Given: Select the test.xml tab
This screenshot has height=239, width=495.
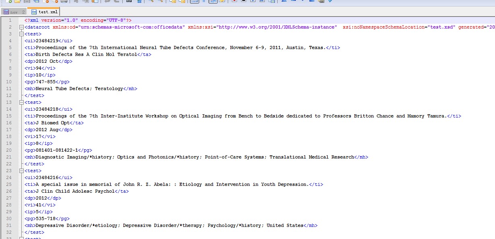Looking at the screenshot, I should (44, 12).
